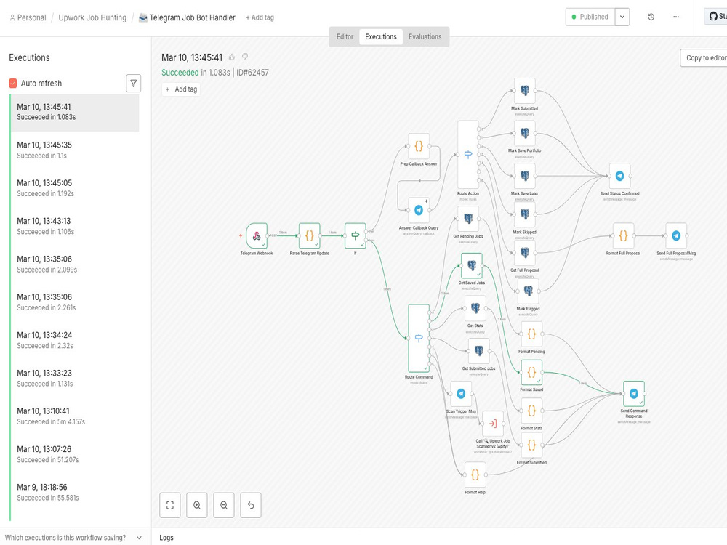Select the Get Saved Jobs node
727x545 pixels.
[x=472, y=265]
